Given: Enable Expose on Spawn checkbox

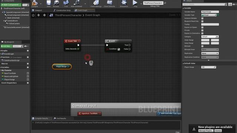Looking at the screenshot, I should point(202,27).
